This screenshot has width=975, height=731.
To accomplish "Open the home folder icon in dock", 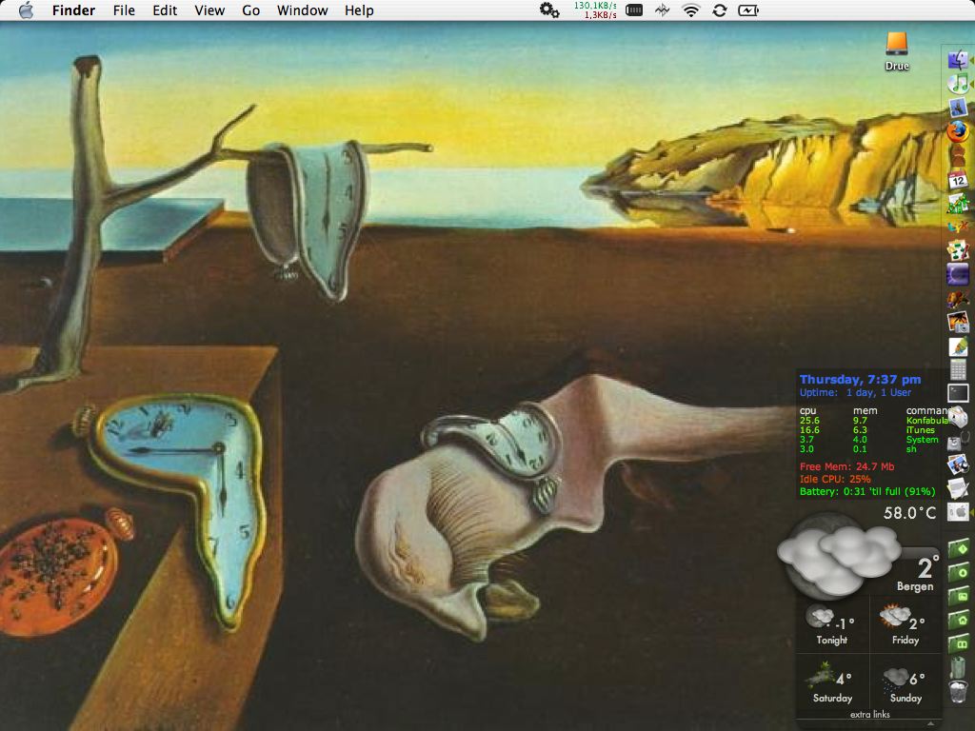I will point(958,620).
